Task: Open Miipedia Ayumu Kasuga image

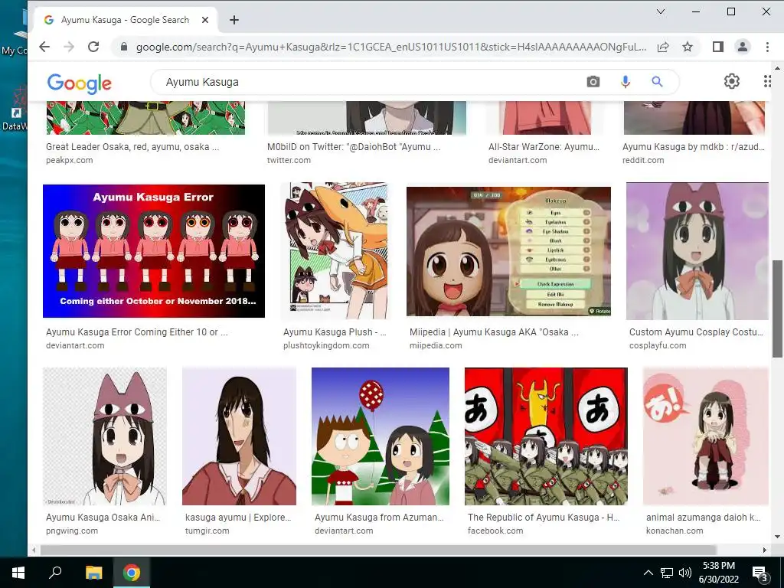Action: pos(508,251)
